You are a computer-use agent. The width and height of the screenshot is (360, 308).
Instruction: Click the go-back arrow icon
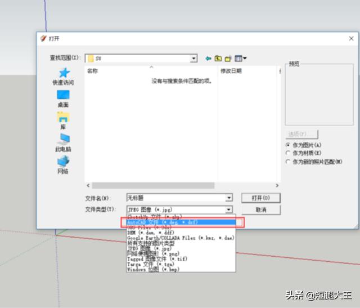click(x=208, y=59)
